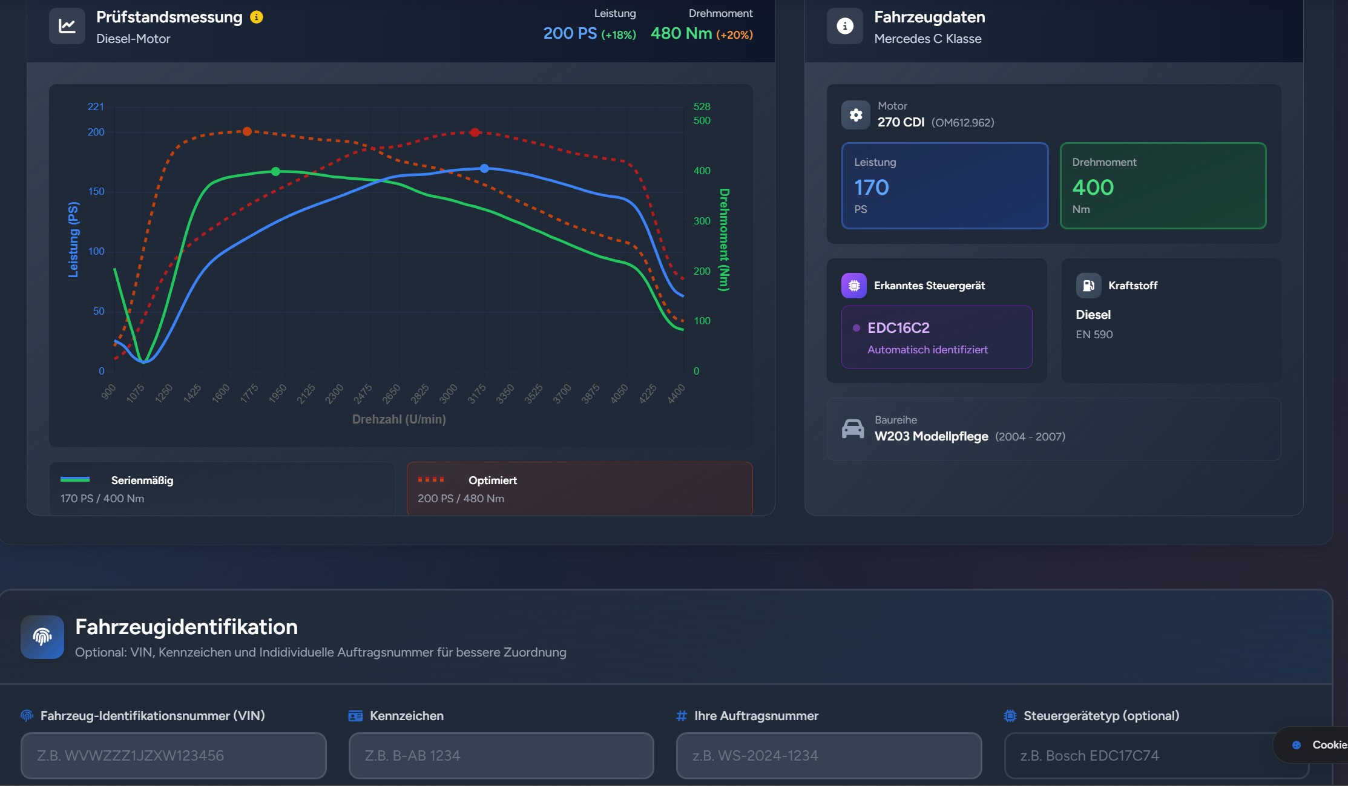Click the chip icon for Erkanntes Steuergerät

click(x=853, y=285)
